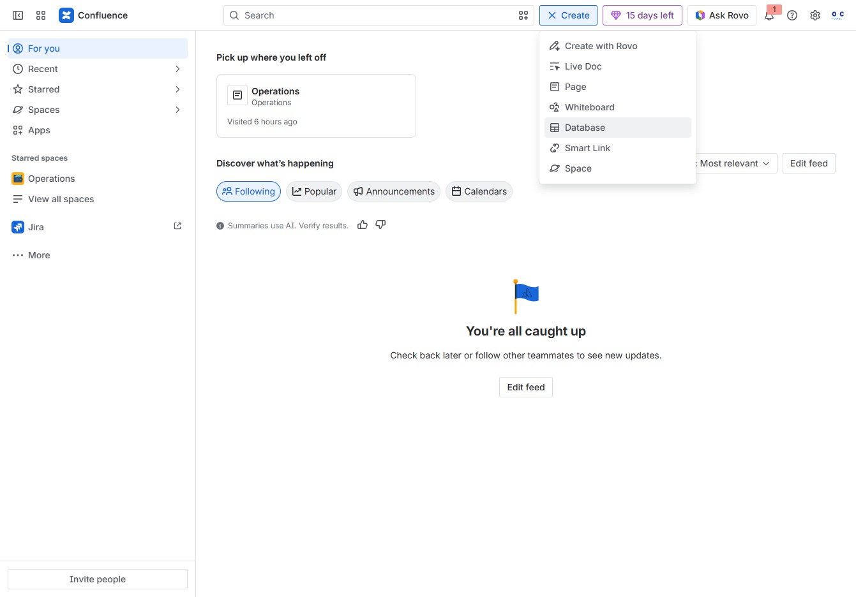This screenshot has width=856, height=597.
Task: Click the caught-up flag illustration
Action: click(x=526, y=297)
